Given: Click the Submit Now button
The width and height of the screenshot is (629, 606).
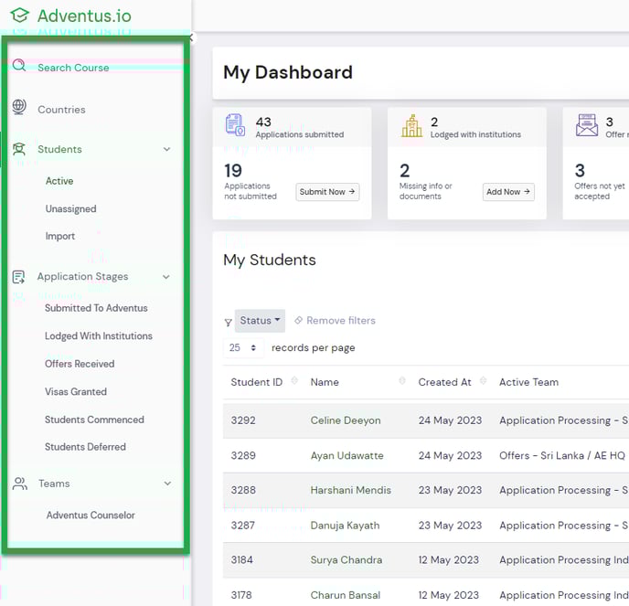Looking at the screenshot, I should tap(327, 192).
